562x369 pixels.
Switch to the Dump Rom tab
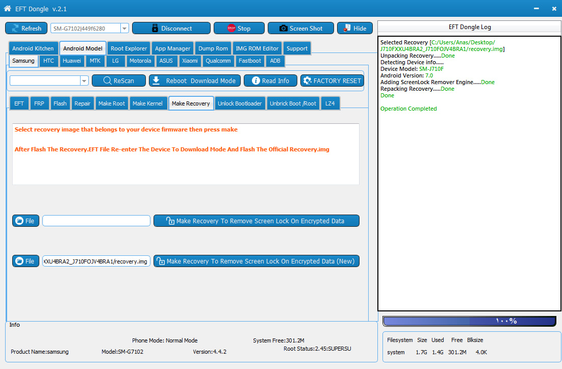[x=213, y=48]
